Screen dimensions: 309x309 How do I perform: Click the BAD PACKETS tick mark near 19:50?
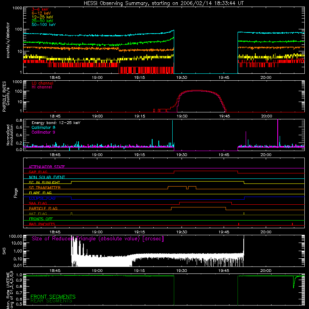point(239,224)
